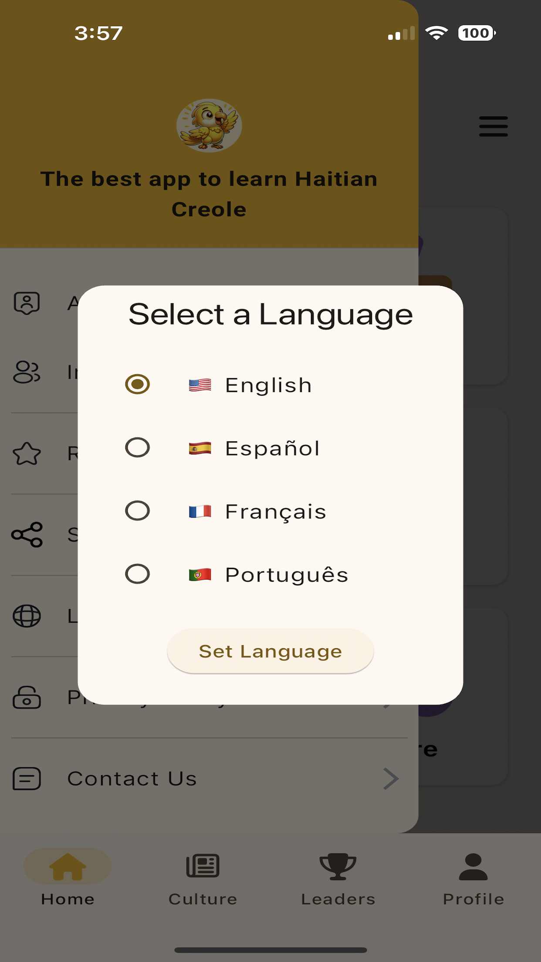Open the hamburger menu icon
This screenshot has height=962, width=541.
[x=494, y=126]
